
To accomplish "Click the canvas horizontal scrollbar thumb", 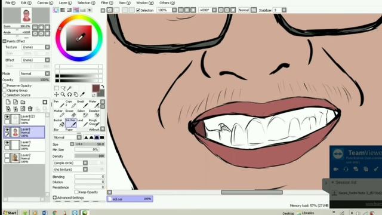I will [252, 192].
